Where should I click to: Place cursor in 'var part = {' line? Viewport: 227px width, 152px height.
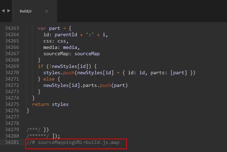click(x=55, y=28)
